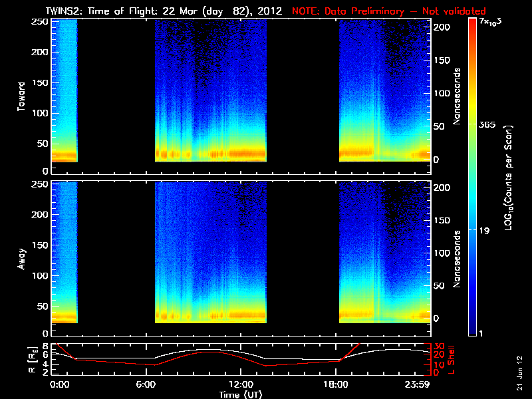The height and width of the screenshot is (399, 532).
Task: Click the '18:00' time axis label
Action: click(x=336, y=384)
